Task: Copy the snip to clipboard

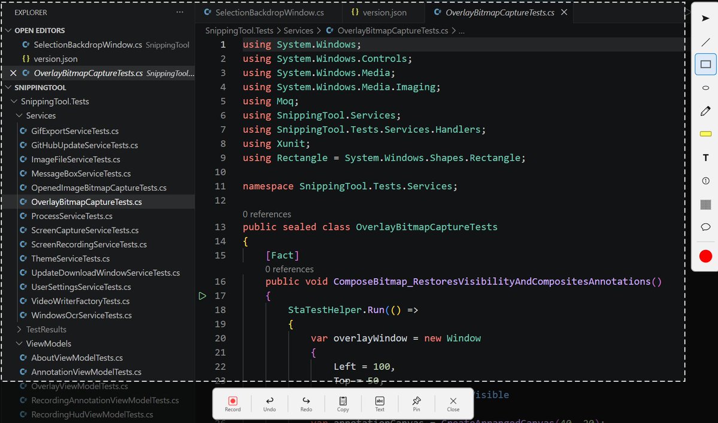Action: click(343, 404)
